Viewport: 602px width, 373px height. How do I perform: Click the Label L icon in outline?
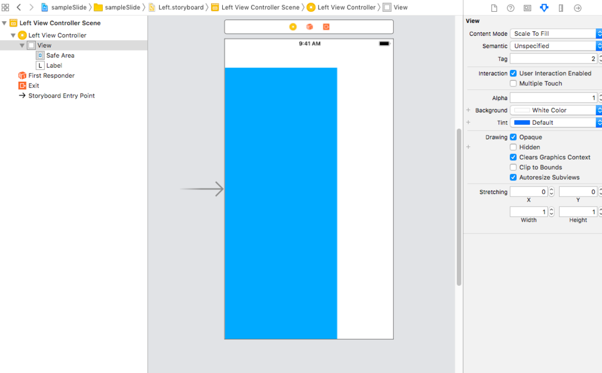[x=41, y=65]
